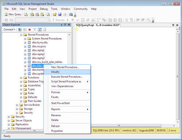Select the Server Objects folder
Image resolution: width=182 pixels, height=140 pixels.
coord(24,120)
